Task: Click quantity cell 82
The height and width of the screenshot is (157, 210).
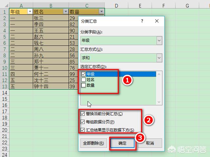Action: (x=73, y=24)
